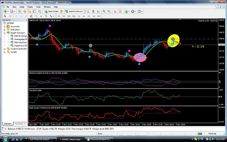Enable the Auto Scroll chart icon

(x=115, y=11)
